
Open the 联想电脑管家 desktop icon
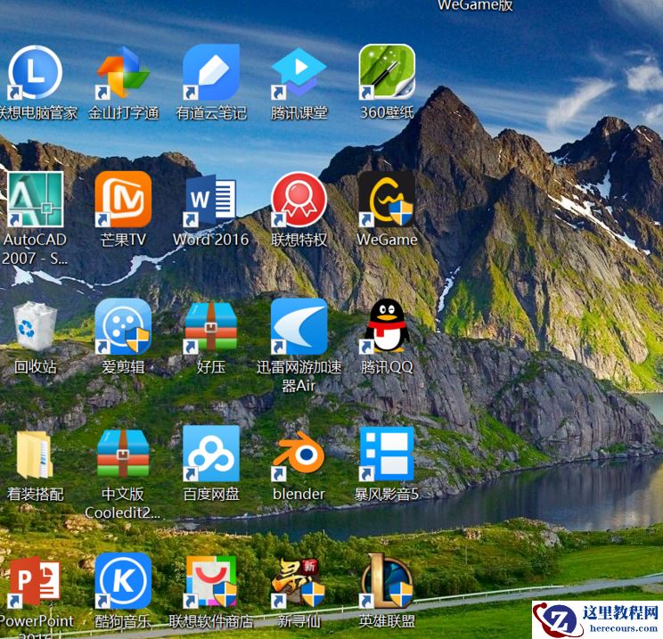tap(35, 73)
